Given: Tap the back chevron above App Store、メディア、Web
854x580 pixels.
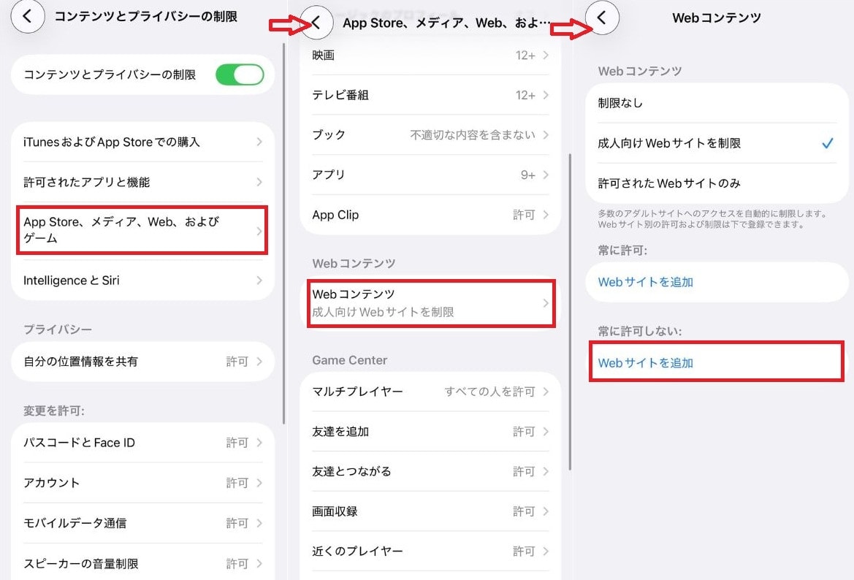Looking at the screenshot, I should pos(316,23).
